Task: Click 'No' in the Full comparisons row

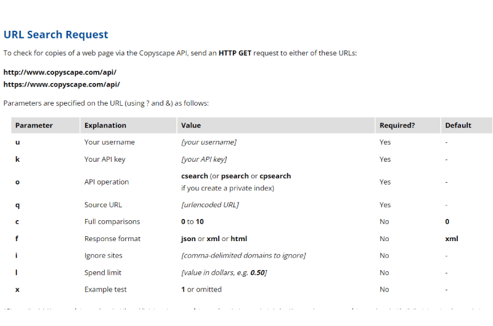Action: (x=384, y=221)
